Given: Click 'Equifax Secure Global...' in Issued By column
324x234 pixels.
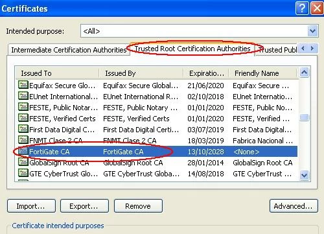Looking at the screenshot, I should (x=141, y=86).
